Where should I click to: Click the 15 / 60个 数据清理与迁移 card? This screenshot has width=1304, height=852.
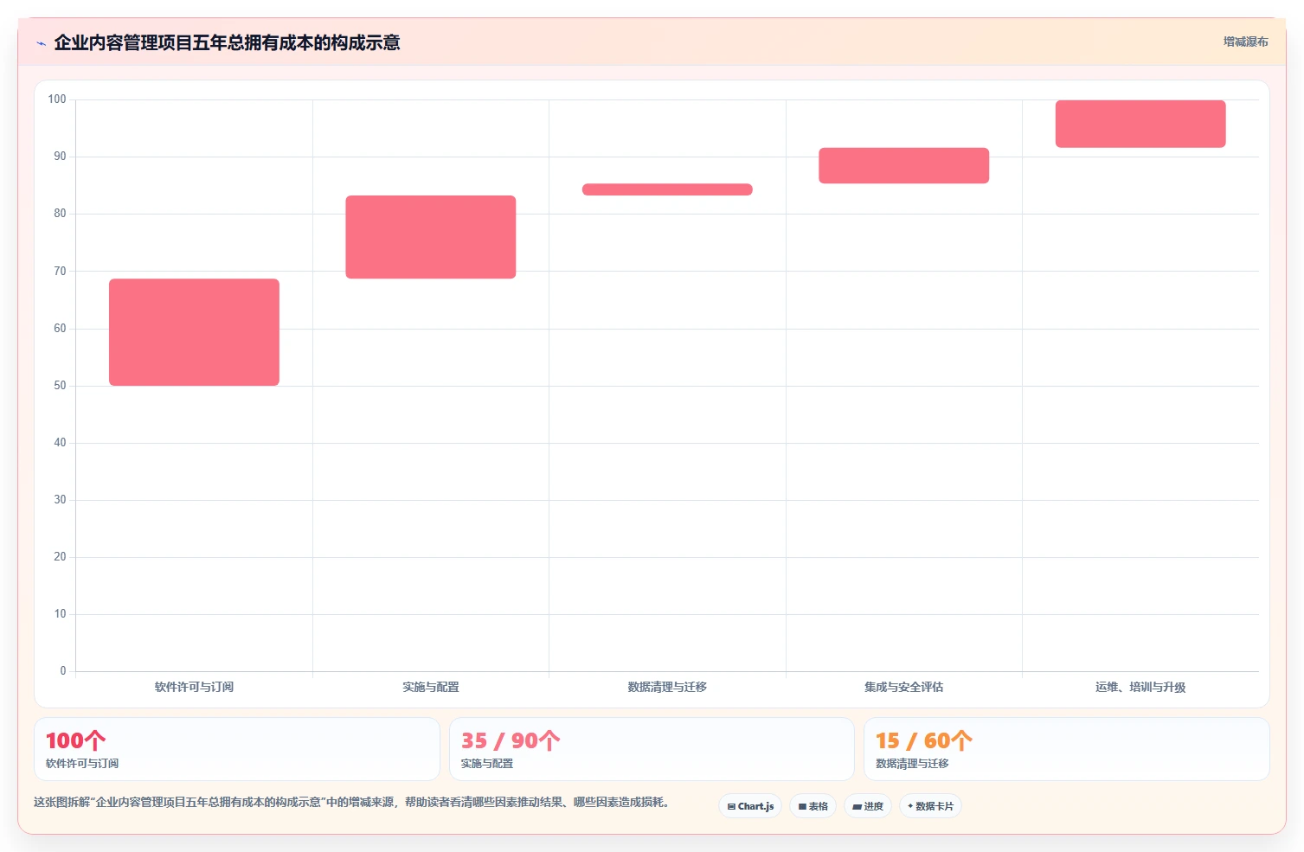1066,749
